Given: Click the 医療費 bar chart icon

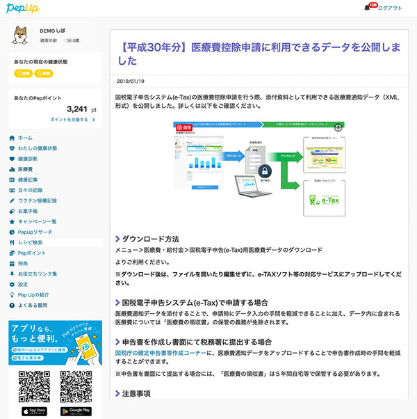Looking at the screenshot, I should click(x=12, y=169).
